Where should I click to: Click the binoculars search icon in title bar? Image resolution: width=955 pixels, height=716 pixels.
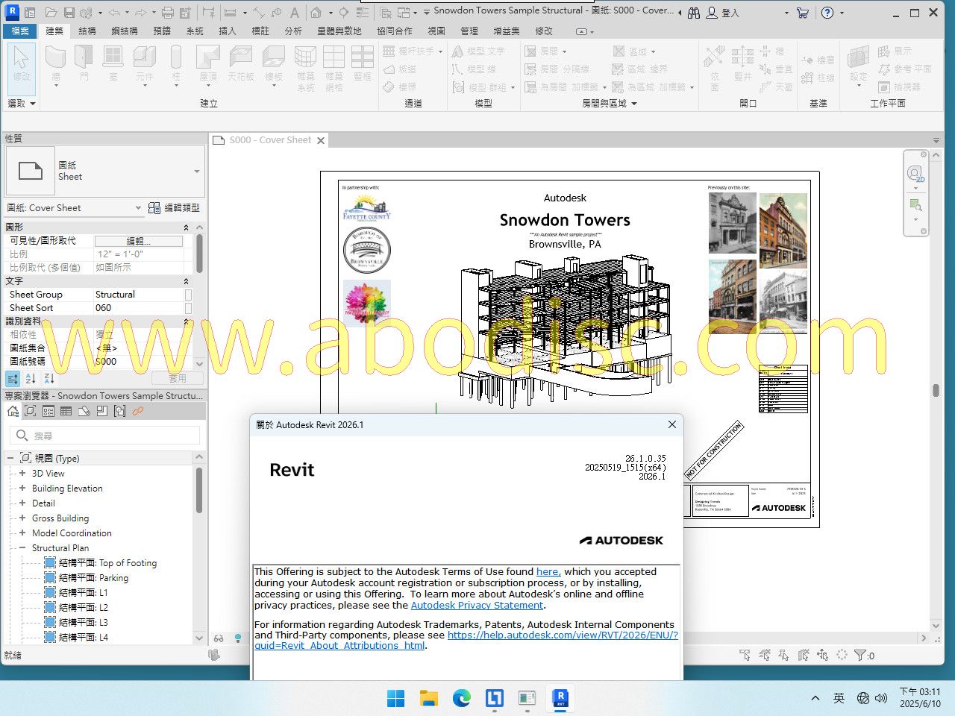pyautogui.click(x=694, y=13)
